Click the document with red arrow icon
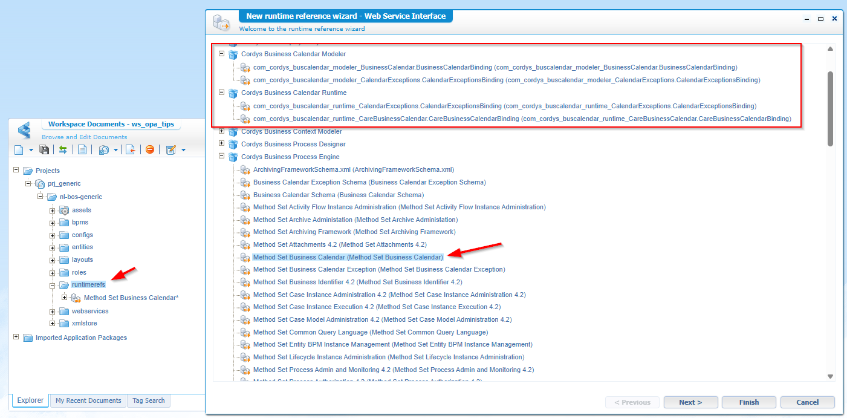 pos(130,149)
